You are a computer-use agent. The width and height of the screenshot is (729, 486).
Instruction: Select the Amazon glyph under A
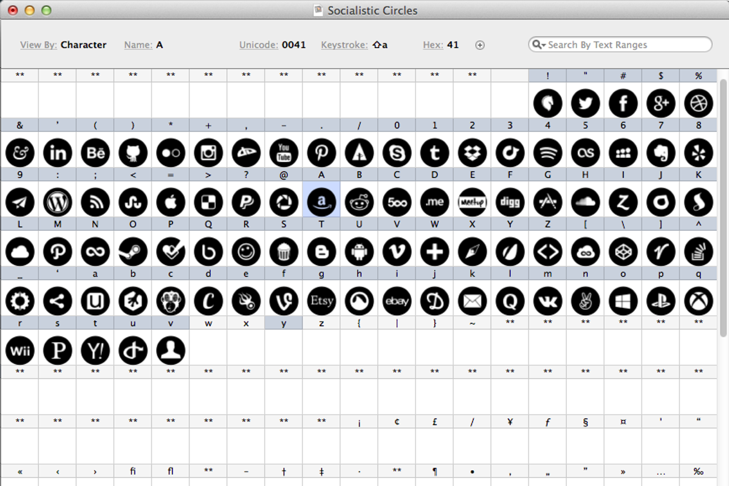coord(321,202)
